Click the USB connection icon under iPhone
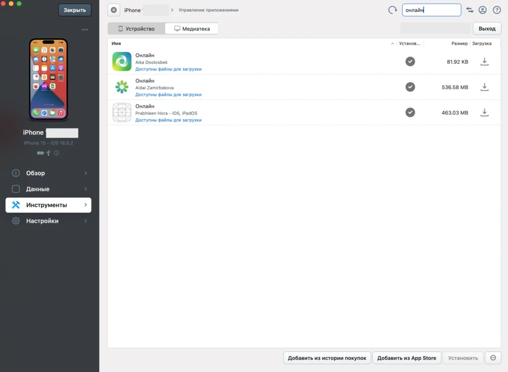This screenshot has height=372, width=508. [48, 153]
